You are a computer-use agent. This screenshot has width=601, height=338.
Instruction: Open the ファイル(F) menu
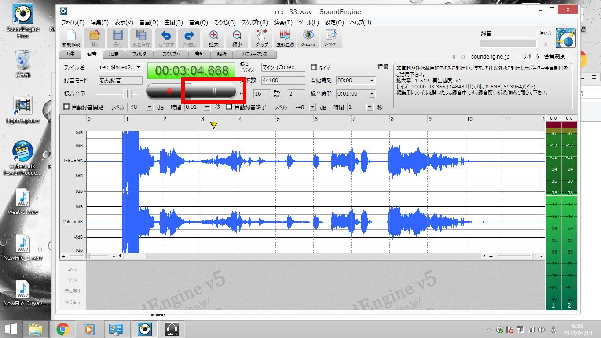click(x=73, y=22)
